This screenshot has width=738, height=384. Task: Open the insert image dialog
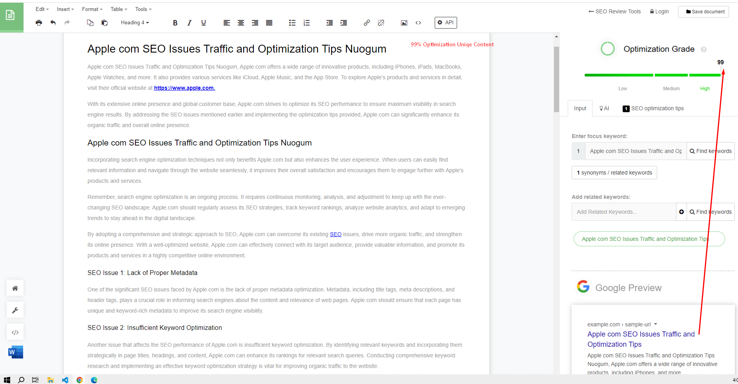point(404,22)
